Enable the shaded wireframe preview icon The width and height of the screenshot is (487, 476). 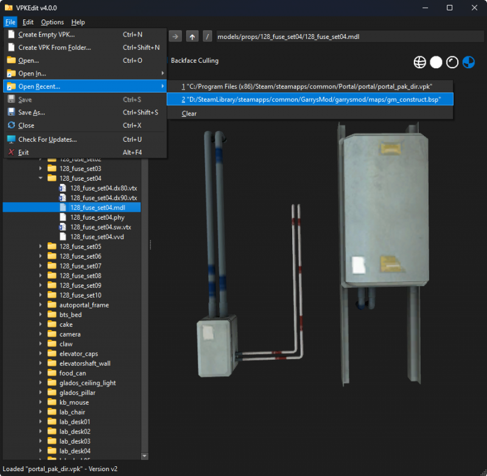tap(452, 61)
